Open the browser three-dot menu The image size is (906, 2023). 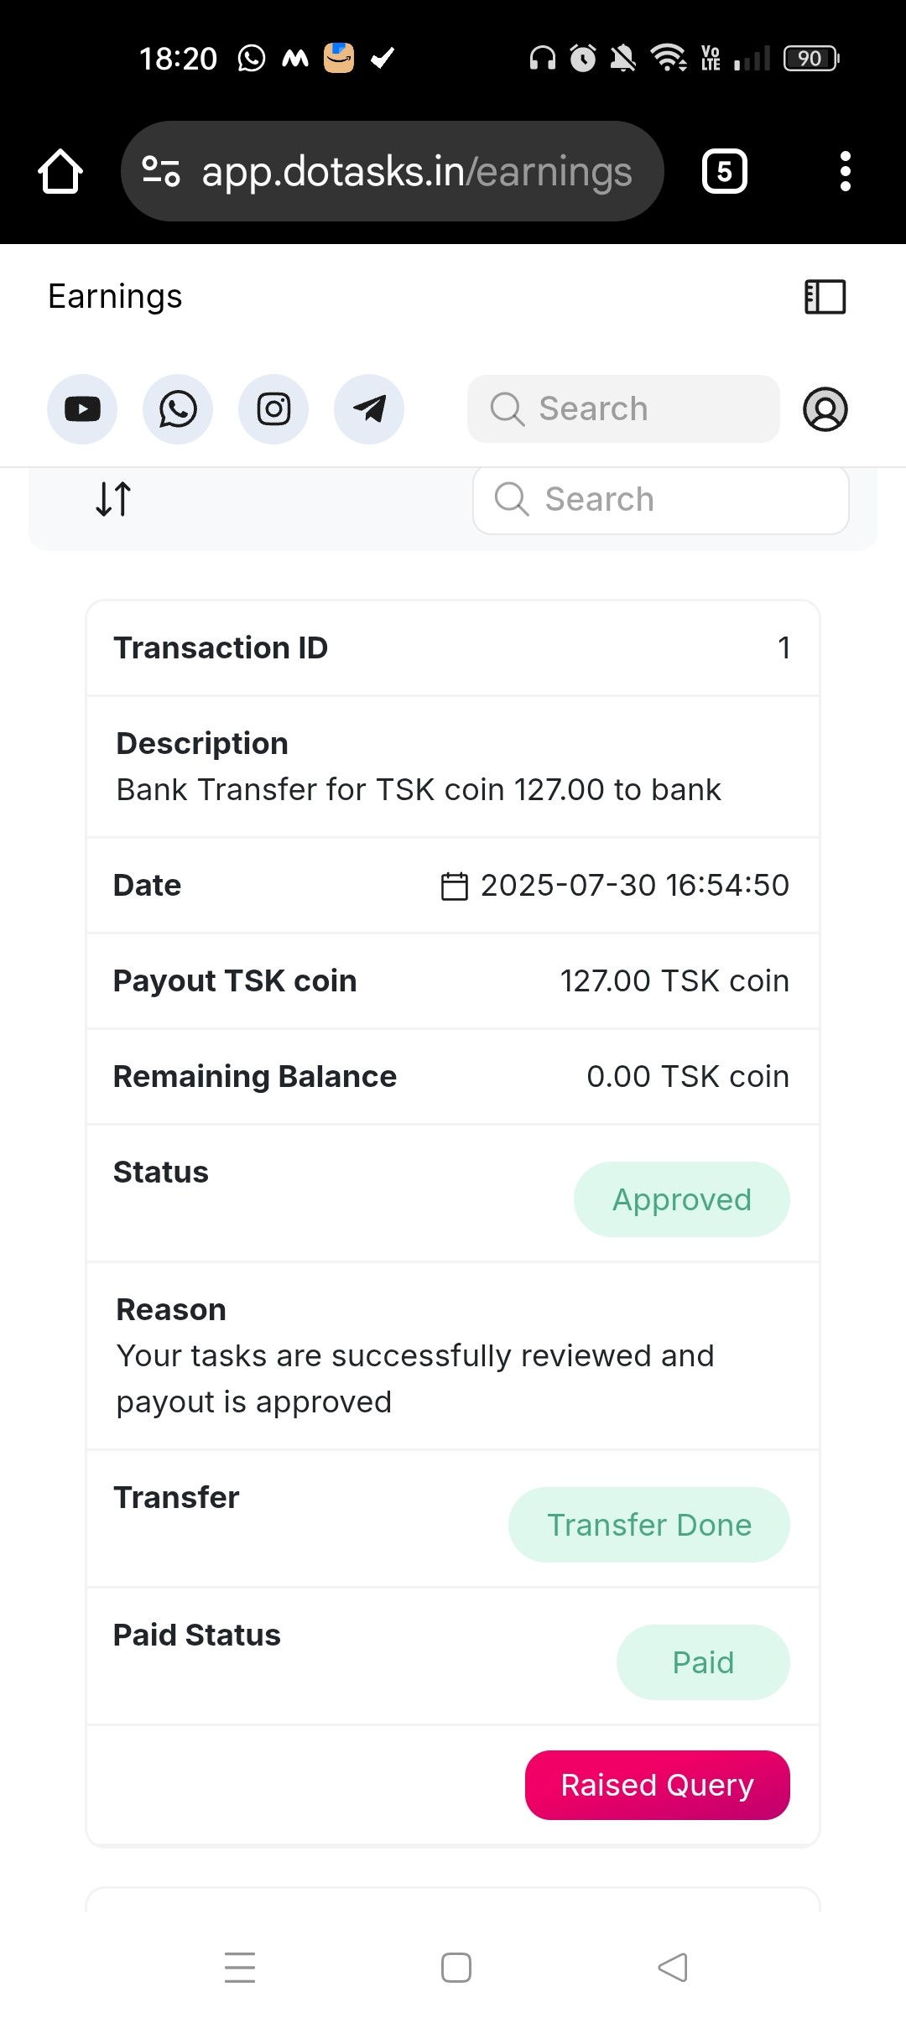(x=846, y=172)
